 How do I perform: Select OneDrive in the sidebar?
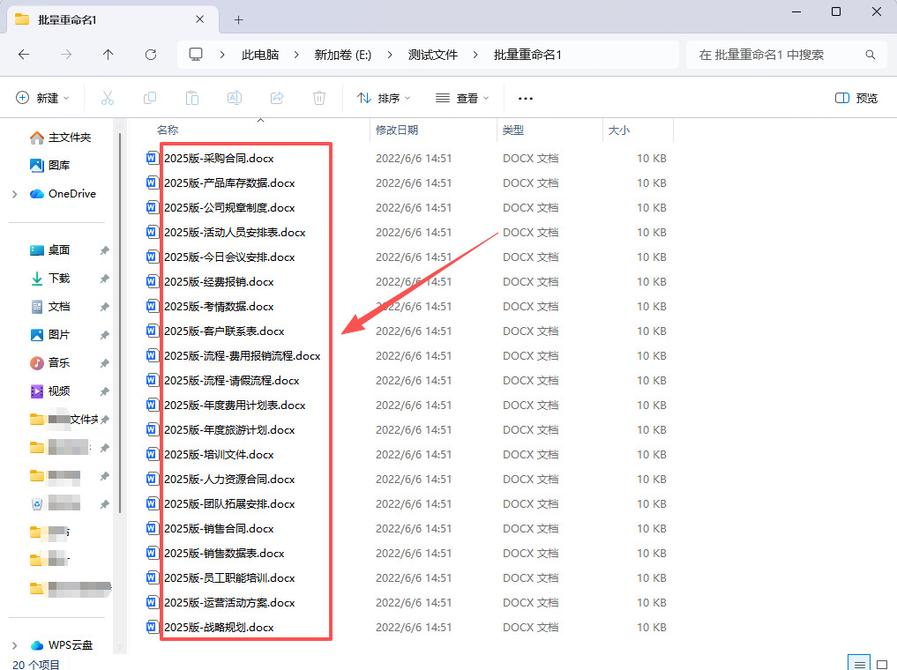coord(63,194)
